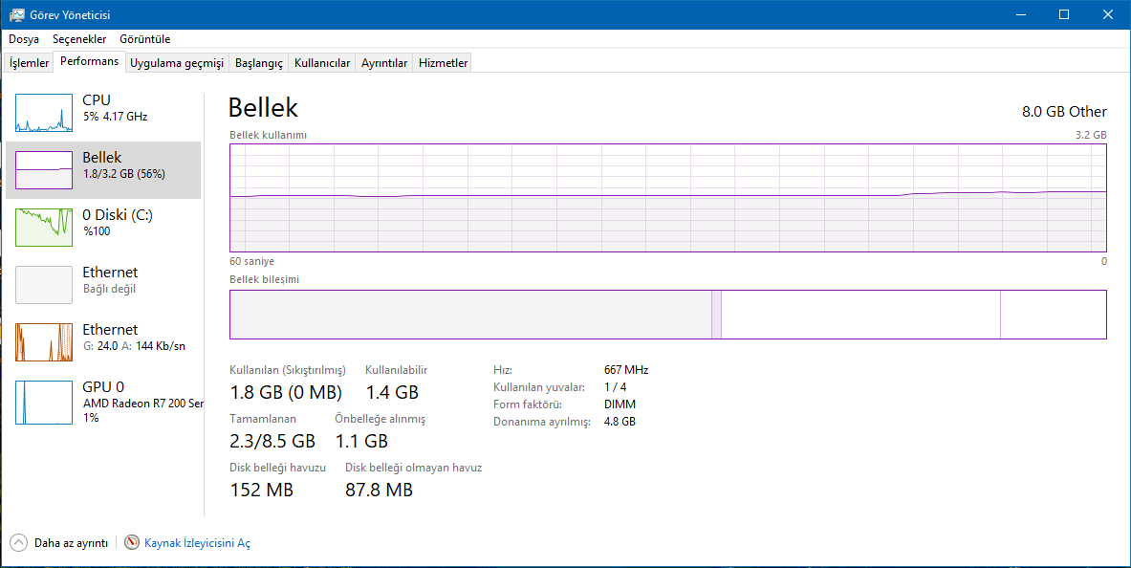1131x568 pixels.
Task: Select the active Ethernet adapter with orange graph
Action: [x=44, y=342]
